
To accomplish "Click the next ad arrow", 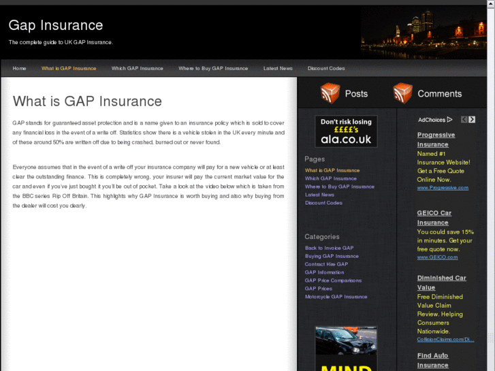I will [472, 119].
